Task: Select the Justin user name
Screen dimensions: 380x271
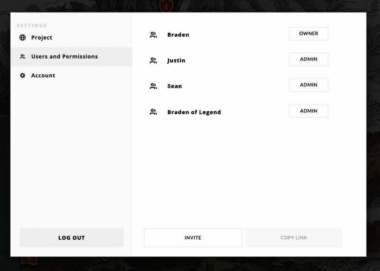Action: (x=176, y=61)
